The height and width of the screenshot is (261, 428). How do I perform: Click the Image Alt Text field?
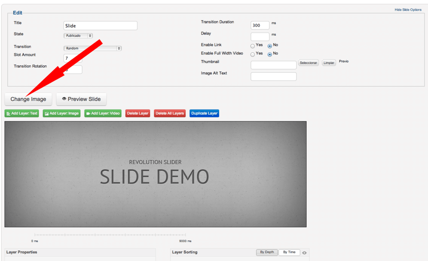[x=274, y=77]
